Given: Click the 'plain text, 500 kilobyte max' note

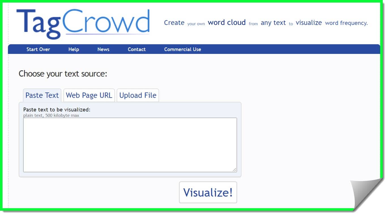Looking at the screenshot, I should pyautogui.click(x=51, y=115).
